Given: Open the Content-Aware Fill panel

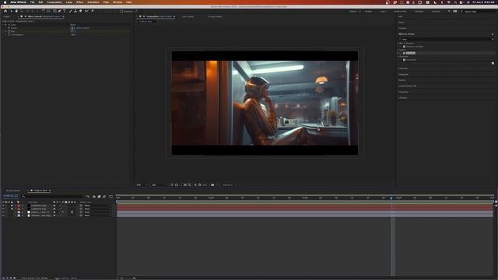Looking at the screenshot, I should click(408, 86).
